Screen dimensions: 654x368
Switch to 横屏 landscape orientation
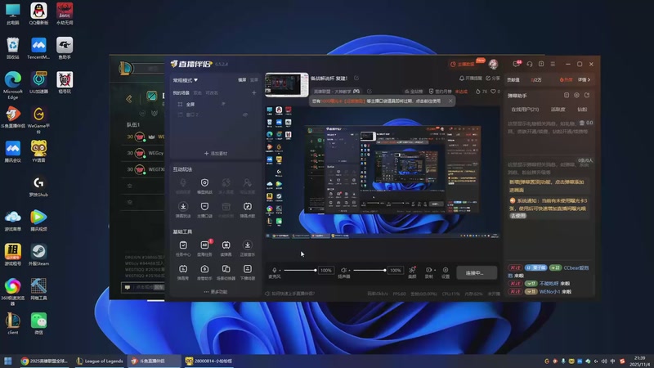coord(242,79)
